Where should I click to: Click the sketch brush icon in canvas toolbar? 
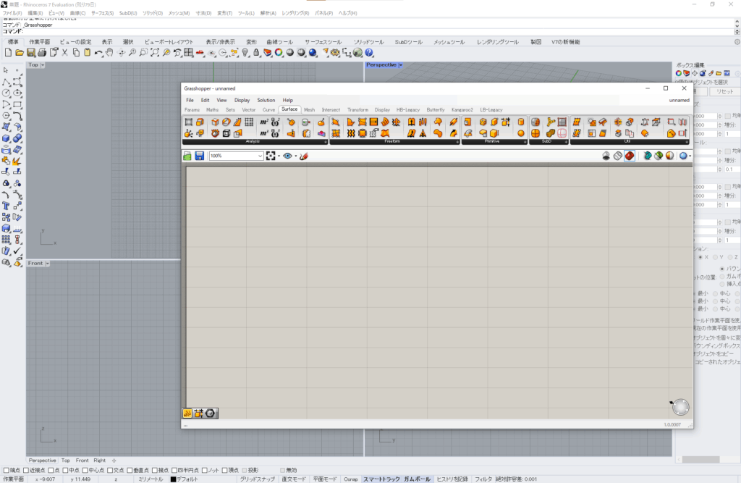coord(304,156)
